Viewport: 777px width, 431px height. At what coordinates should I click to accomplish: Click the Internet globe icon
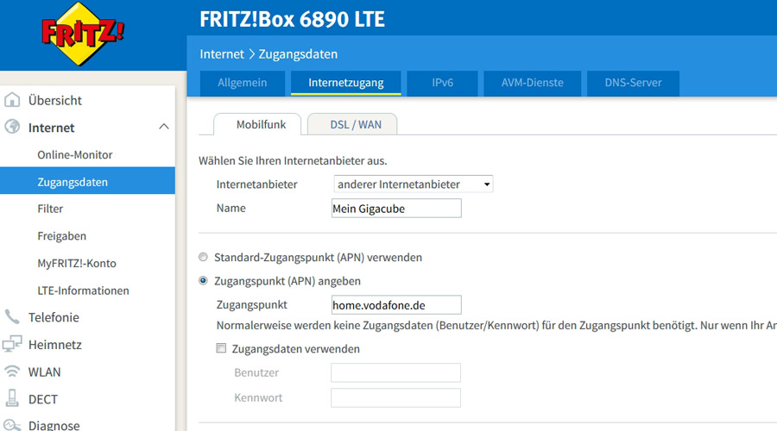(12, 127)
